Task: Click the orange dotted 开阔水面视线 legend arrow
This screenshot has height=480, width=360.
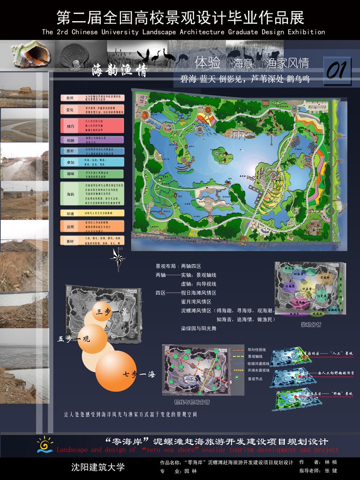Action: click(239, 370)
